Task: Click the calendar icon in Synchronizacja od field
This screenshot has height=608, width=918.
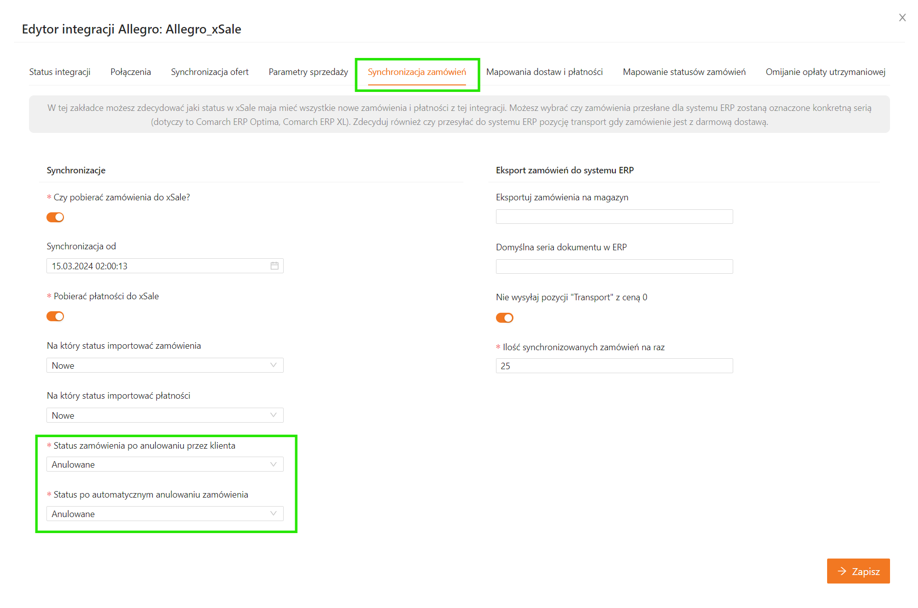Action: (x=274, y=266)
